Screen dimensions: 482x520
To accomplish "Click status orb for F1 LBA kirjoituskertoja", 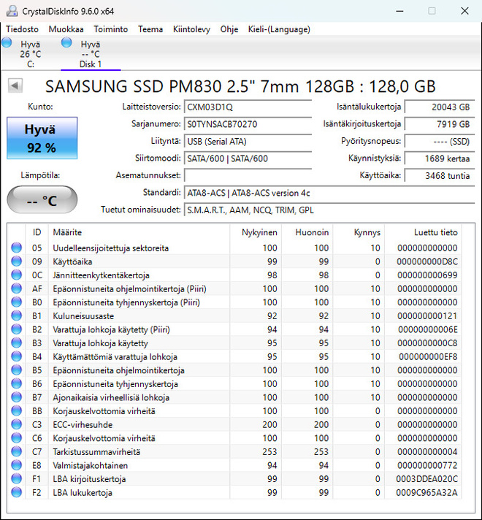I will tap(16, 479).
